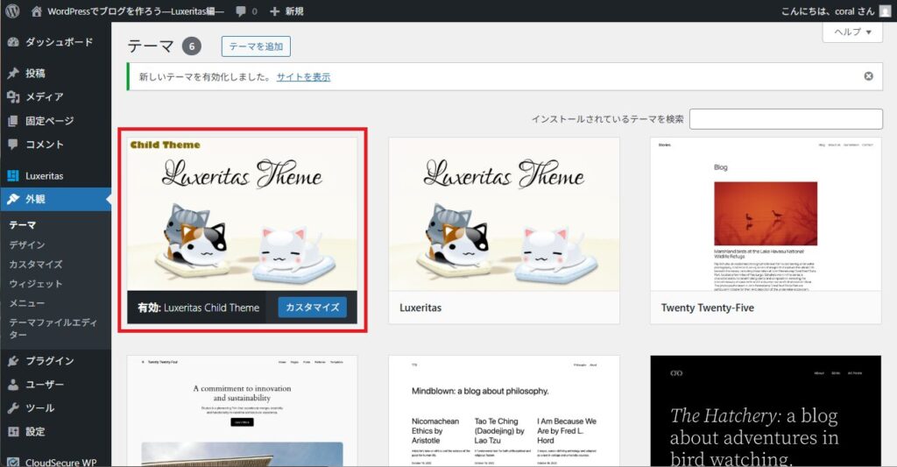Click the 新規 text in admin bar
The height and width of the screenshot is (467, 897).
(294, 11)
